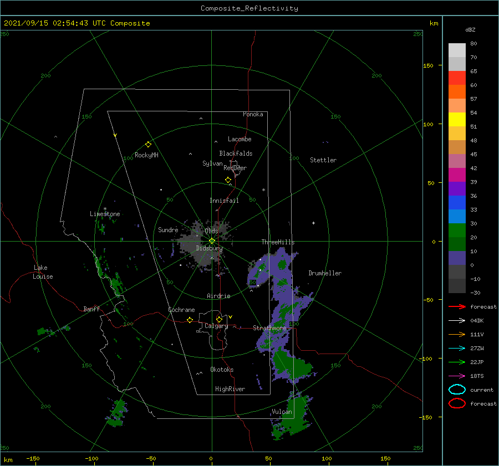Click the white plus marker north of Drumheller
The image size is (499, 466).
pos(313,223)
